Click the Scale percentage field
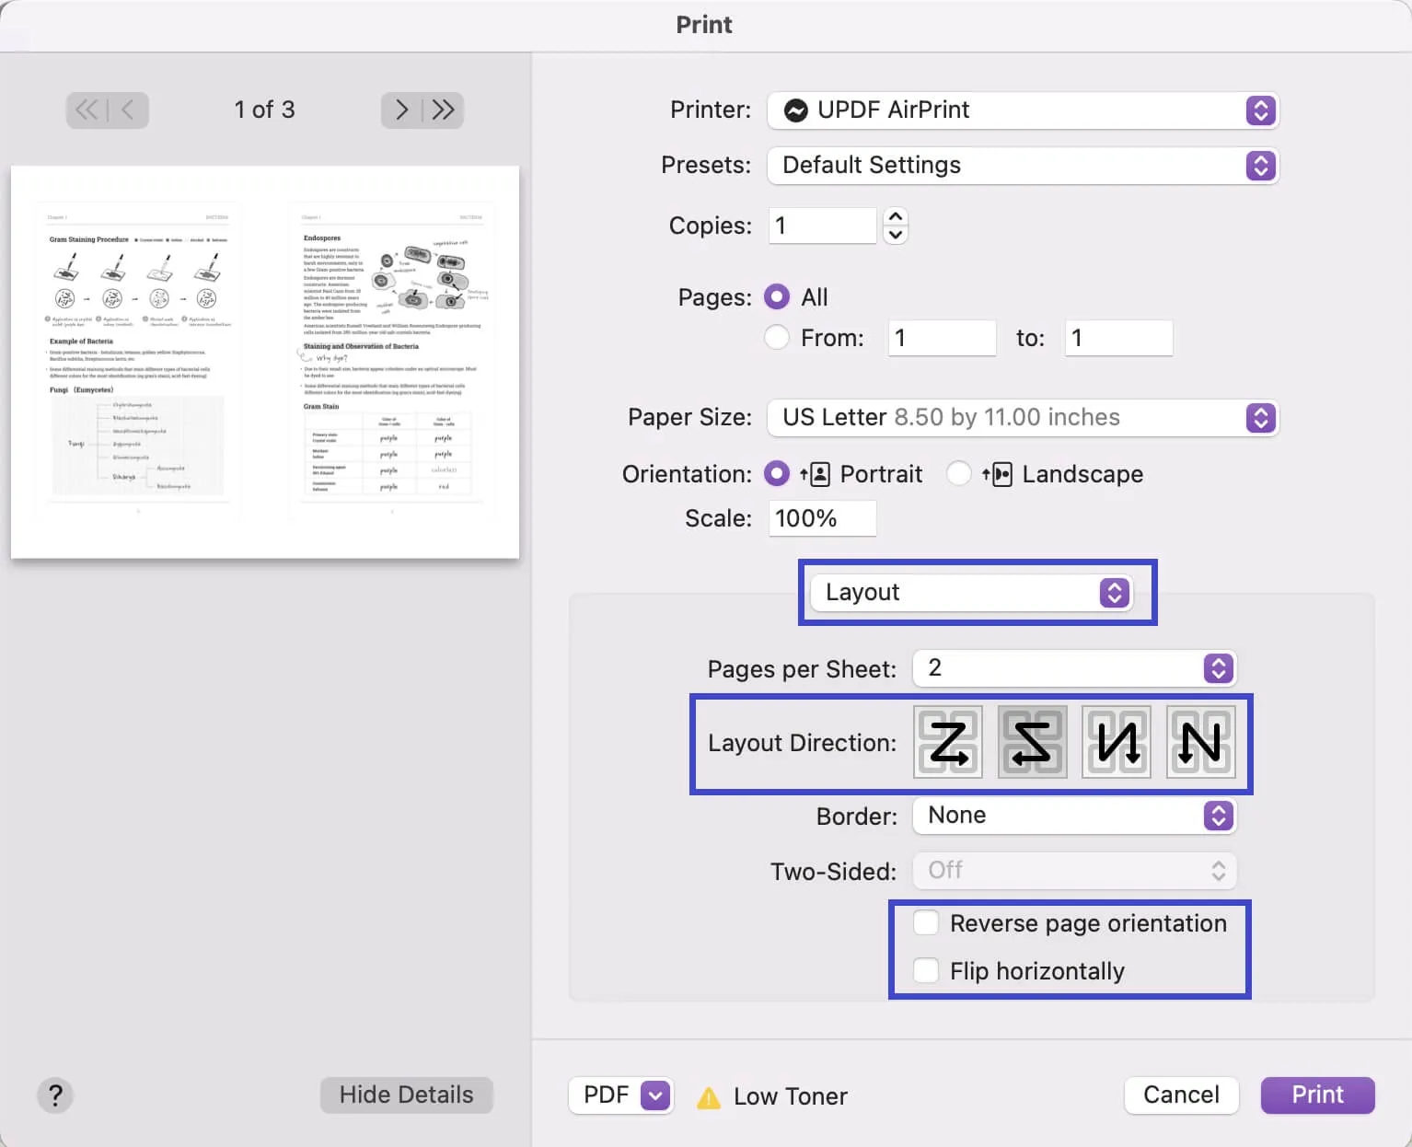The image size is (1412, 1147). click(x=821, y=518)
